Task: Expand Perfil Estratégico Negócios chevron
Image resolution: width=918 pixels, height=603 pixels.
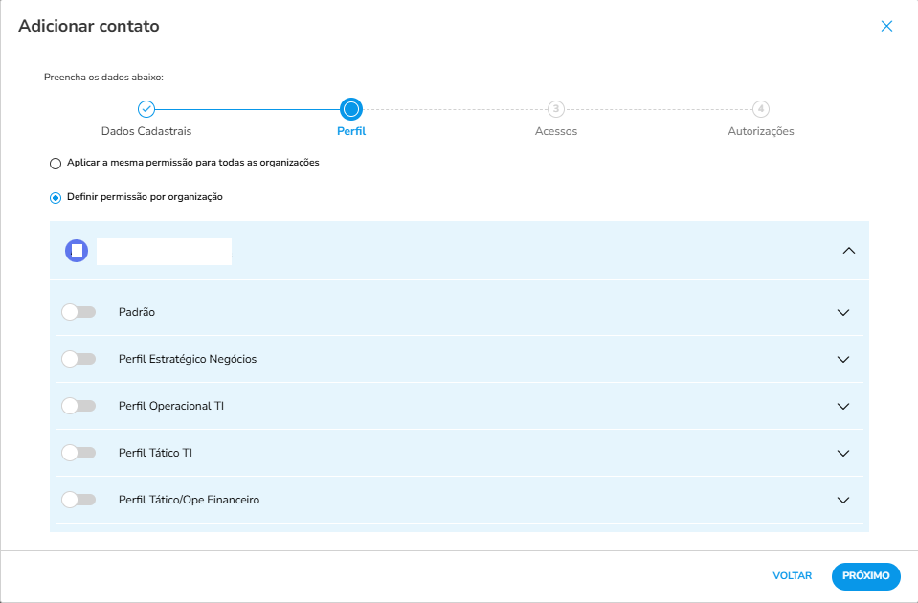Action: coord(843,360)
